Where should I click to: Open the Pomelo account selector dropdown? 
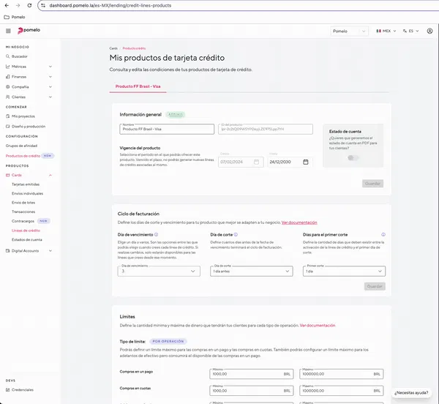pos(349,31)
